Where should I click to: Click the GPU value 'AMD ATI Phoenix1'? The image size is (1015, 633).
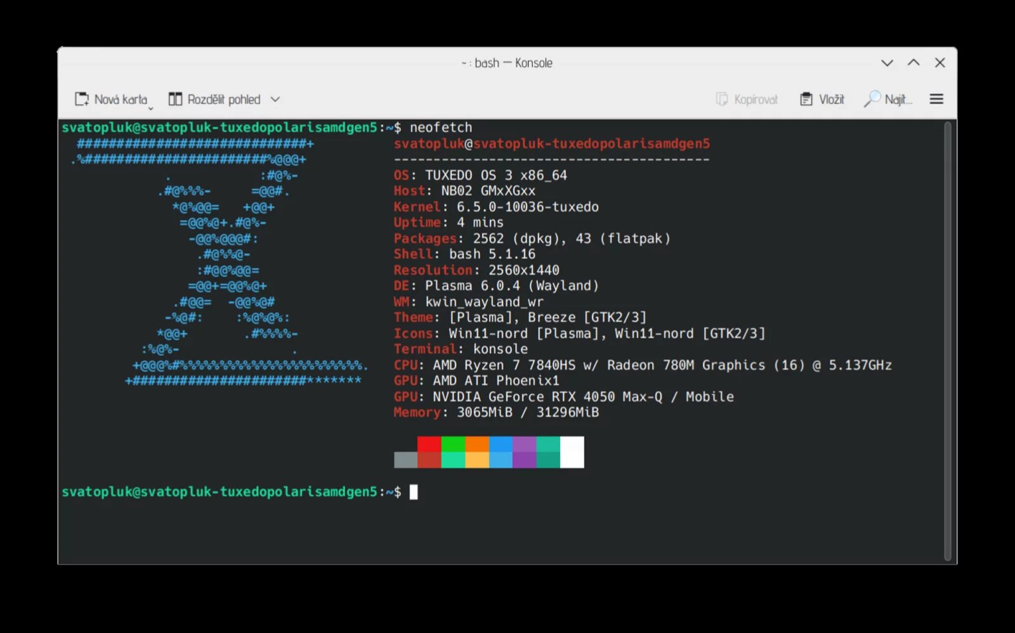point(496,381)
